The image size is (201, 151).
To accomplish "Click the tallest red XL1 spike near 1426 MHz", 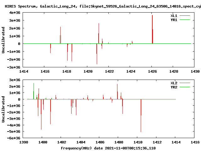I will 152,29.
